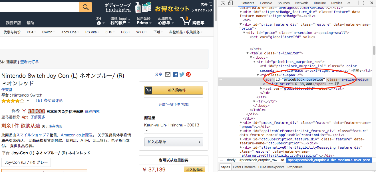Share product on Twitter icon
The image size is (376, 172).
pyautogui.click(x=182, y=75)
